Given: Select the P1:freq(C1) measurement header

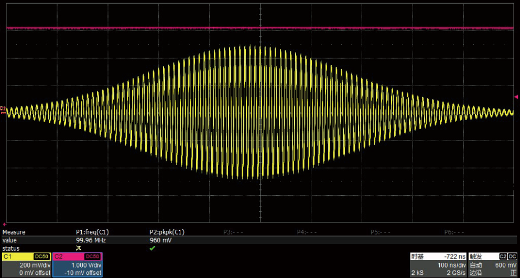Looking at the screenshot, I should click(92, 232).
